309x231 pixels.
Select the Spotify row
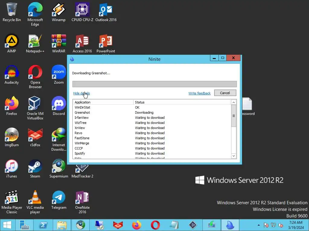point(152,153)
